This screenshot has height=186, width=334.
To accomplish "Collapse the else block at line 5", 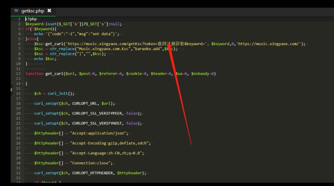I will click(23, 39).
